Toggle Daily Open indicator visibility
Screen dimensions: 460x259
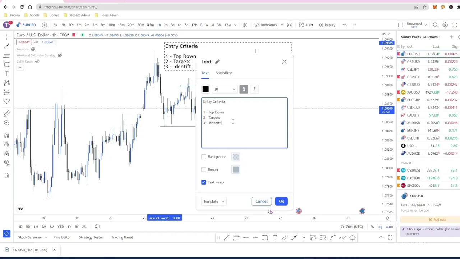pos(37,62)
